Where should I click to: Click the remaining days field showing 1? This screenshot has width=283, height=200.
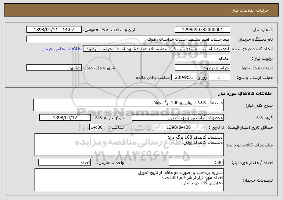click(219, 77)
